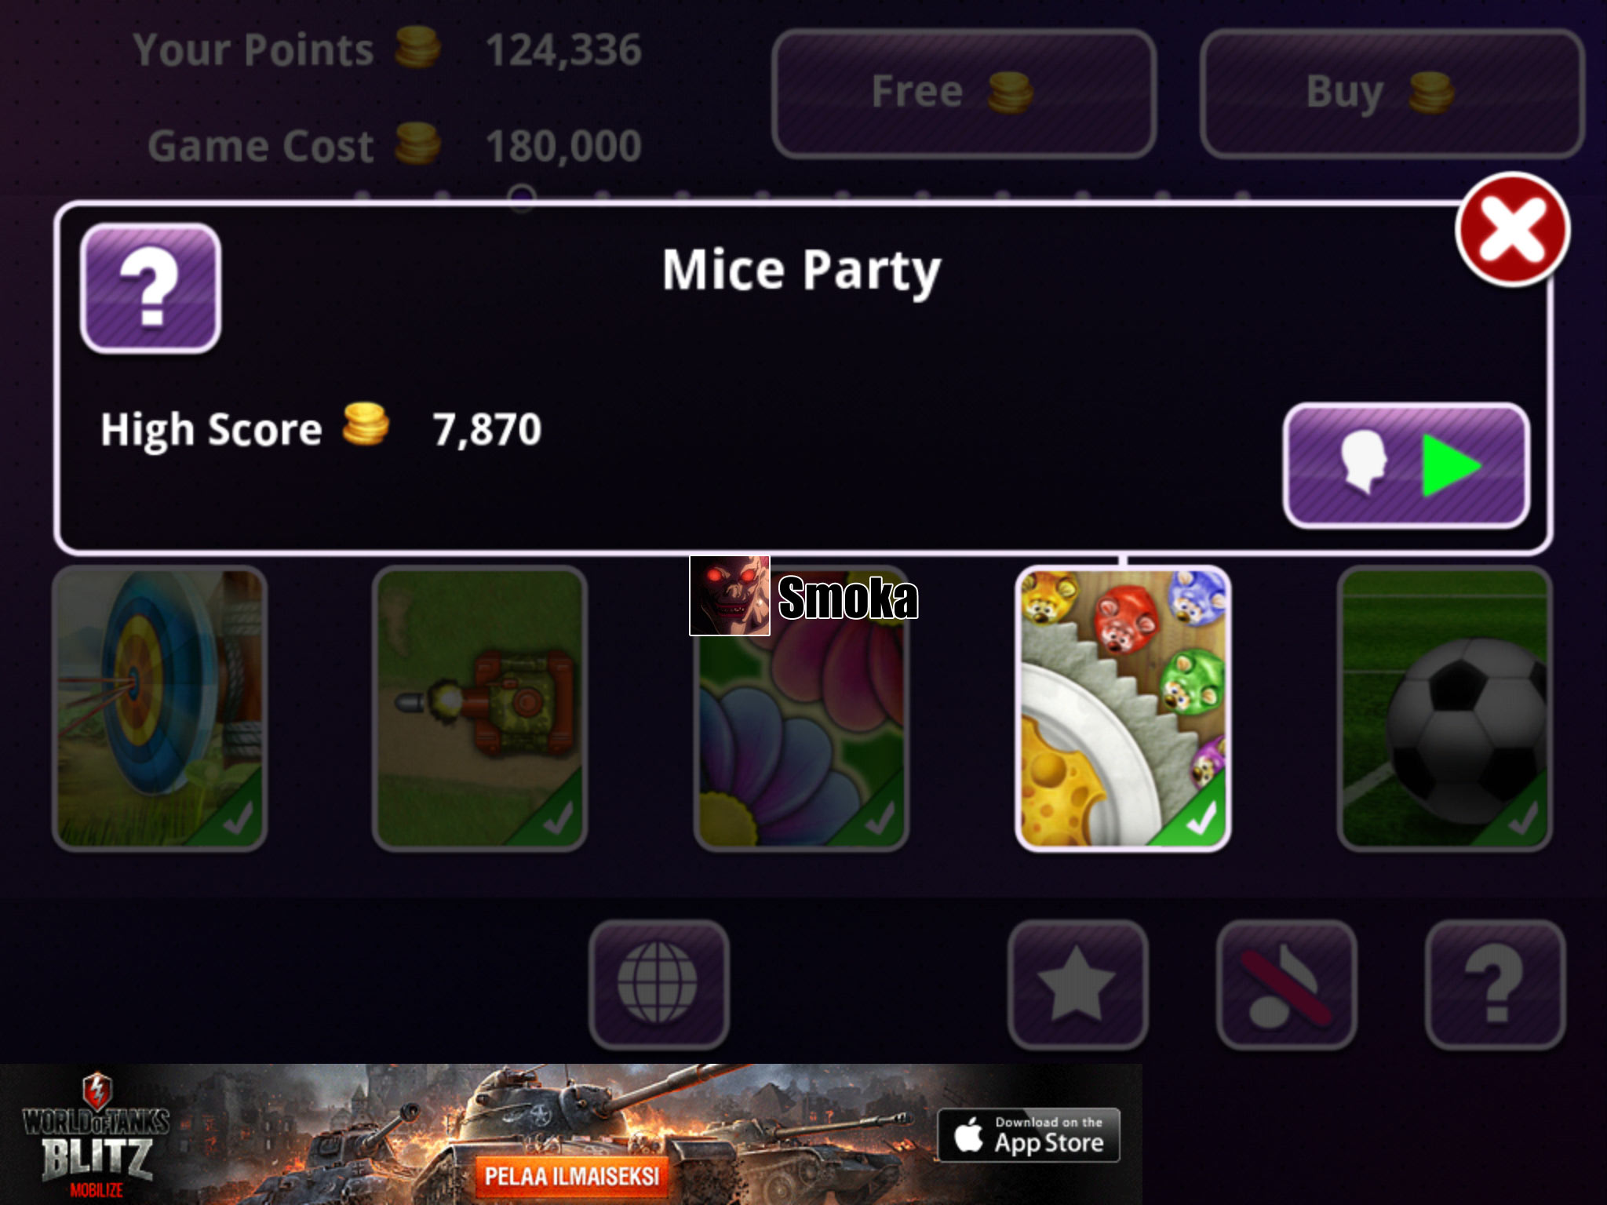Close the Mice Party popup

(x=1512, y=230)
